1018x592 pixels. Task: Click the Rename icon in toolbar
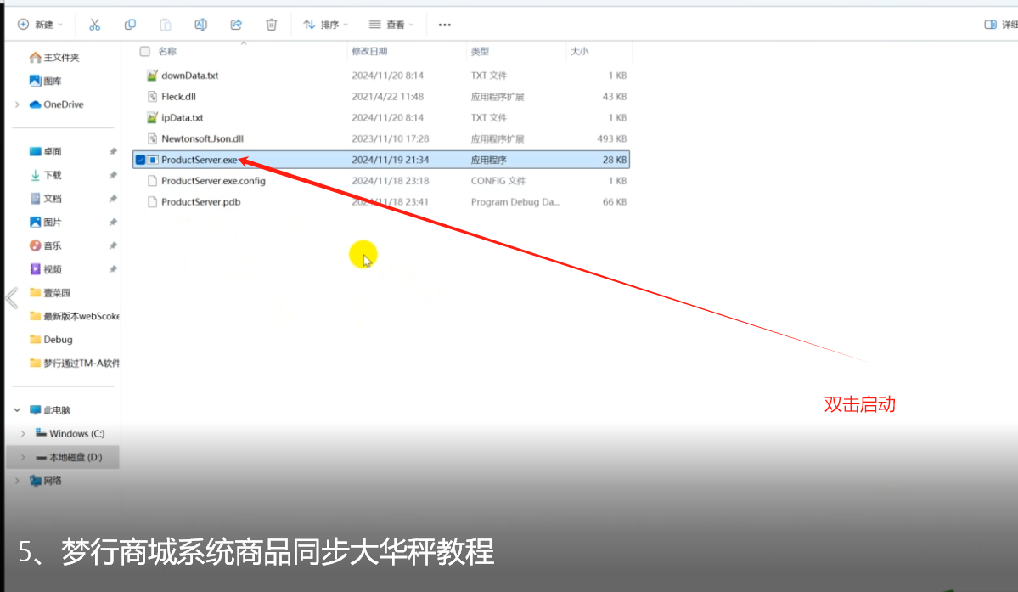click(x=200, y=25)
